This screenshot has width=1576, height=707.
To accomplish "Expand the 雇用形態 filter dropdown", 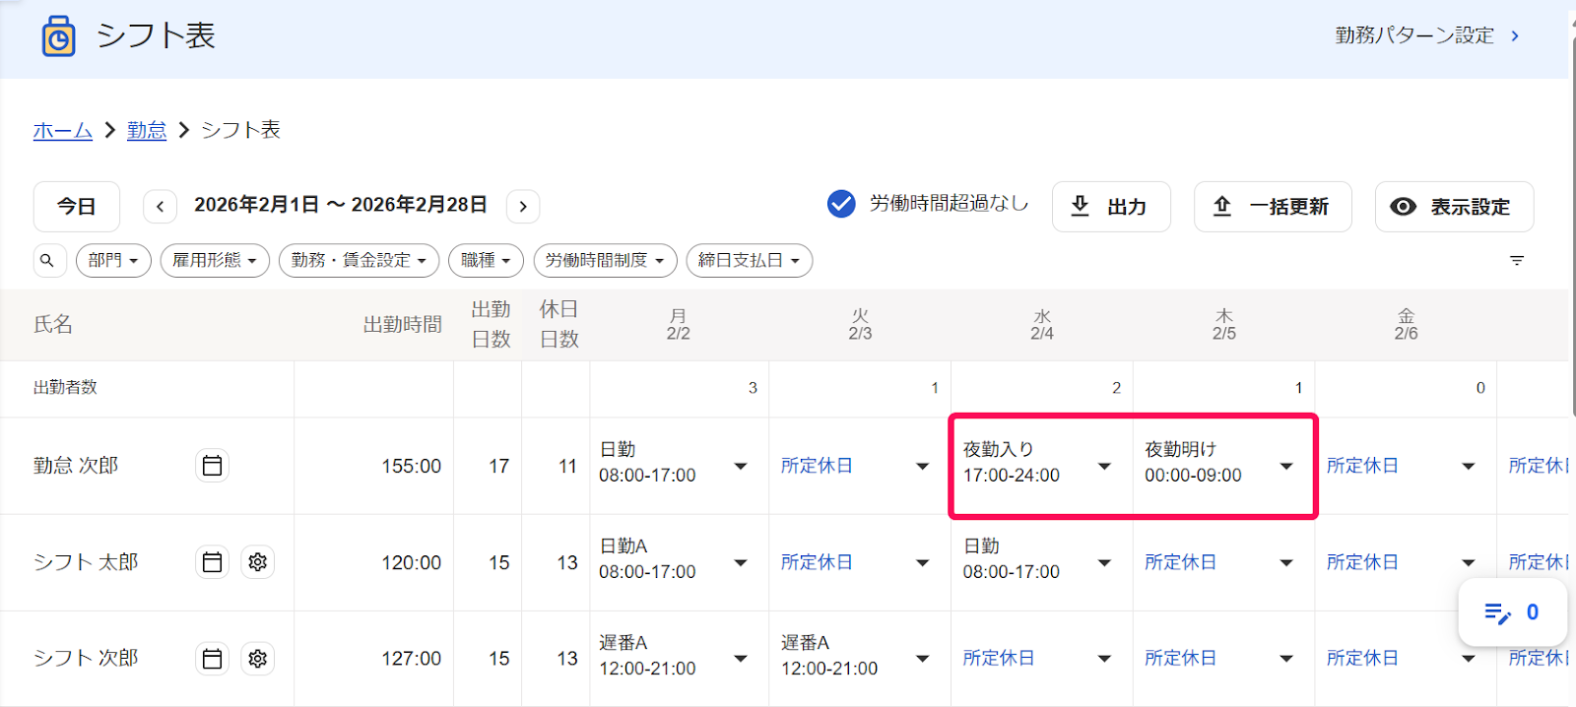I will click(215, 261).
